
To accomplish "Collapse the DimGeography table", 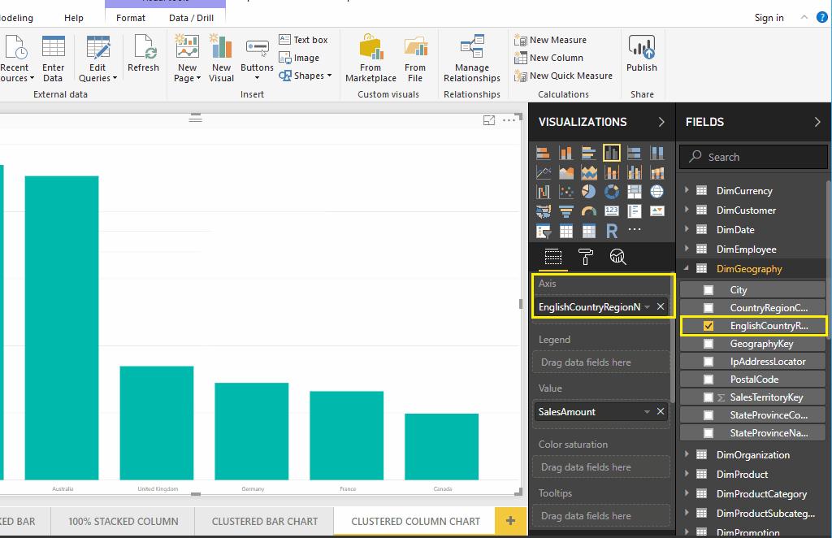I will point(687,269).
